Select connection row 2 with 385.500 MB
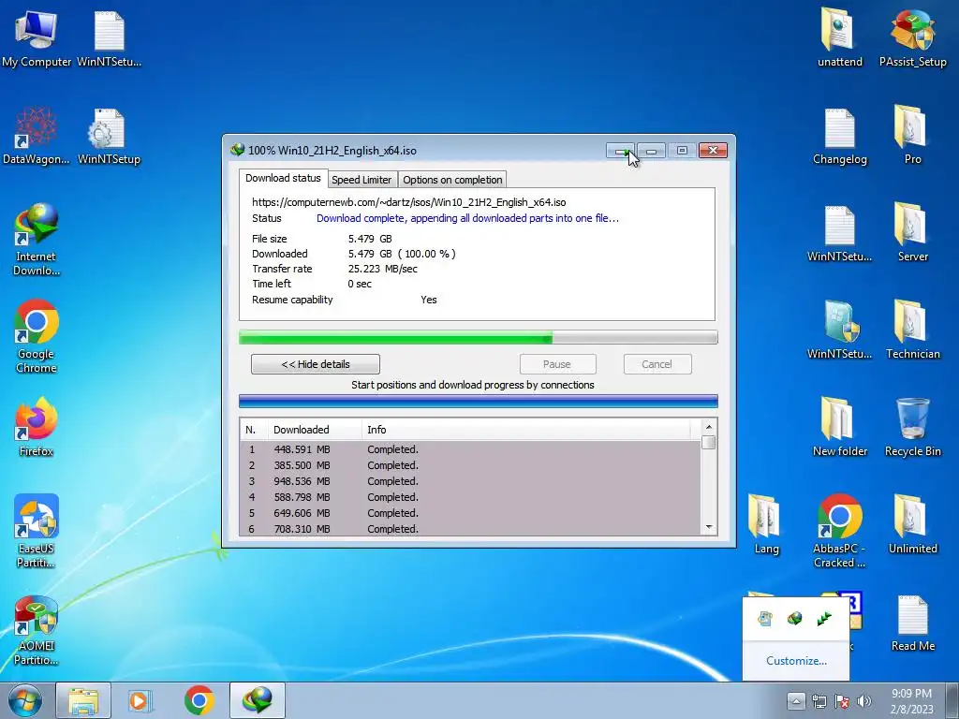The image size is (959, 719). pyautogui.click(x=471, y=465)
